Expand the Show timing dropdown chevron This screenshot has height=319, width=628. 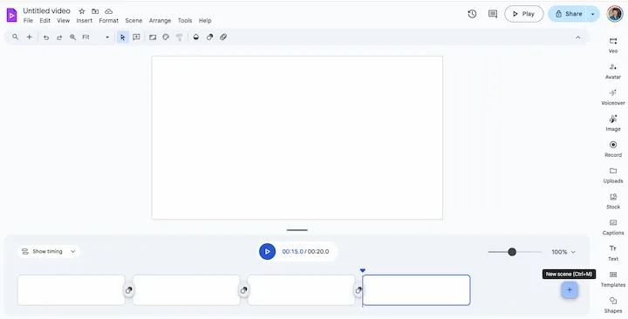tap(73, 252)
